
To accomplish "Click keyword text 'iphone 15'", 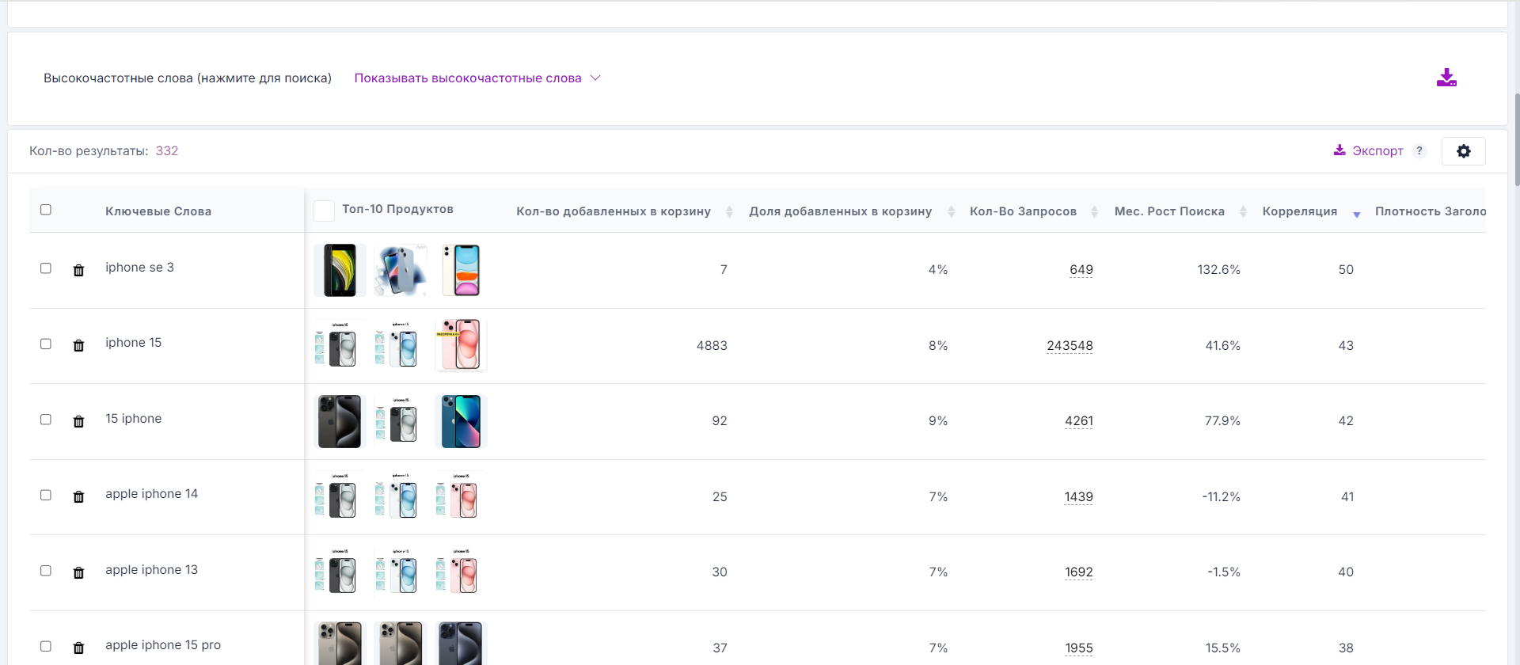I will pyautogui.click(x=133, y=343).
